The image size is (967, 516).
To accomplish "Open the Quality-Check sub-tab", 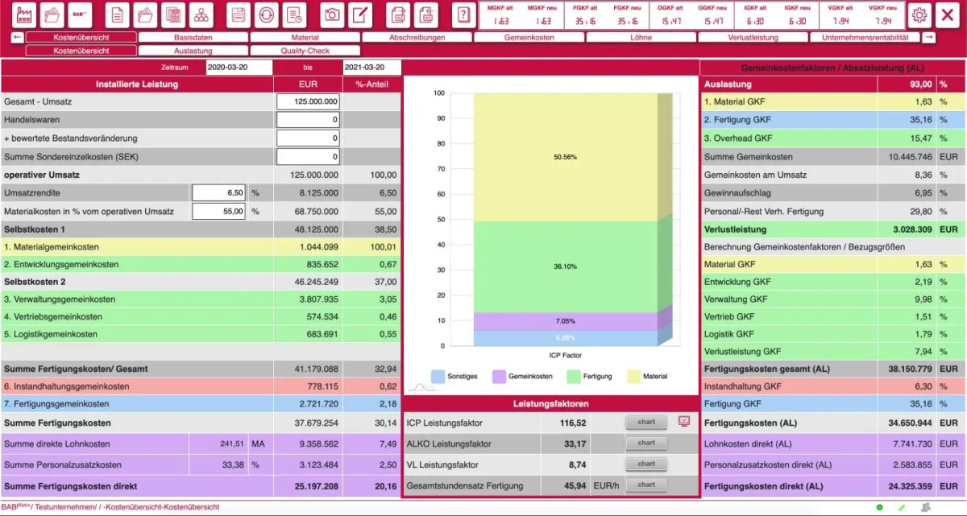I will [x=305, y=51].
